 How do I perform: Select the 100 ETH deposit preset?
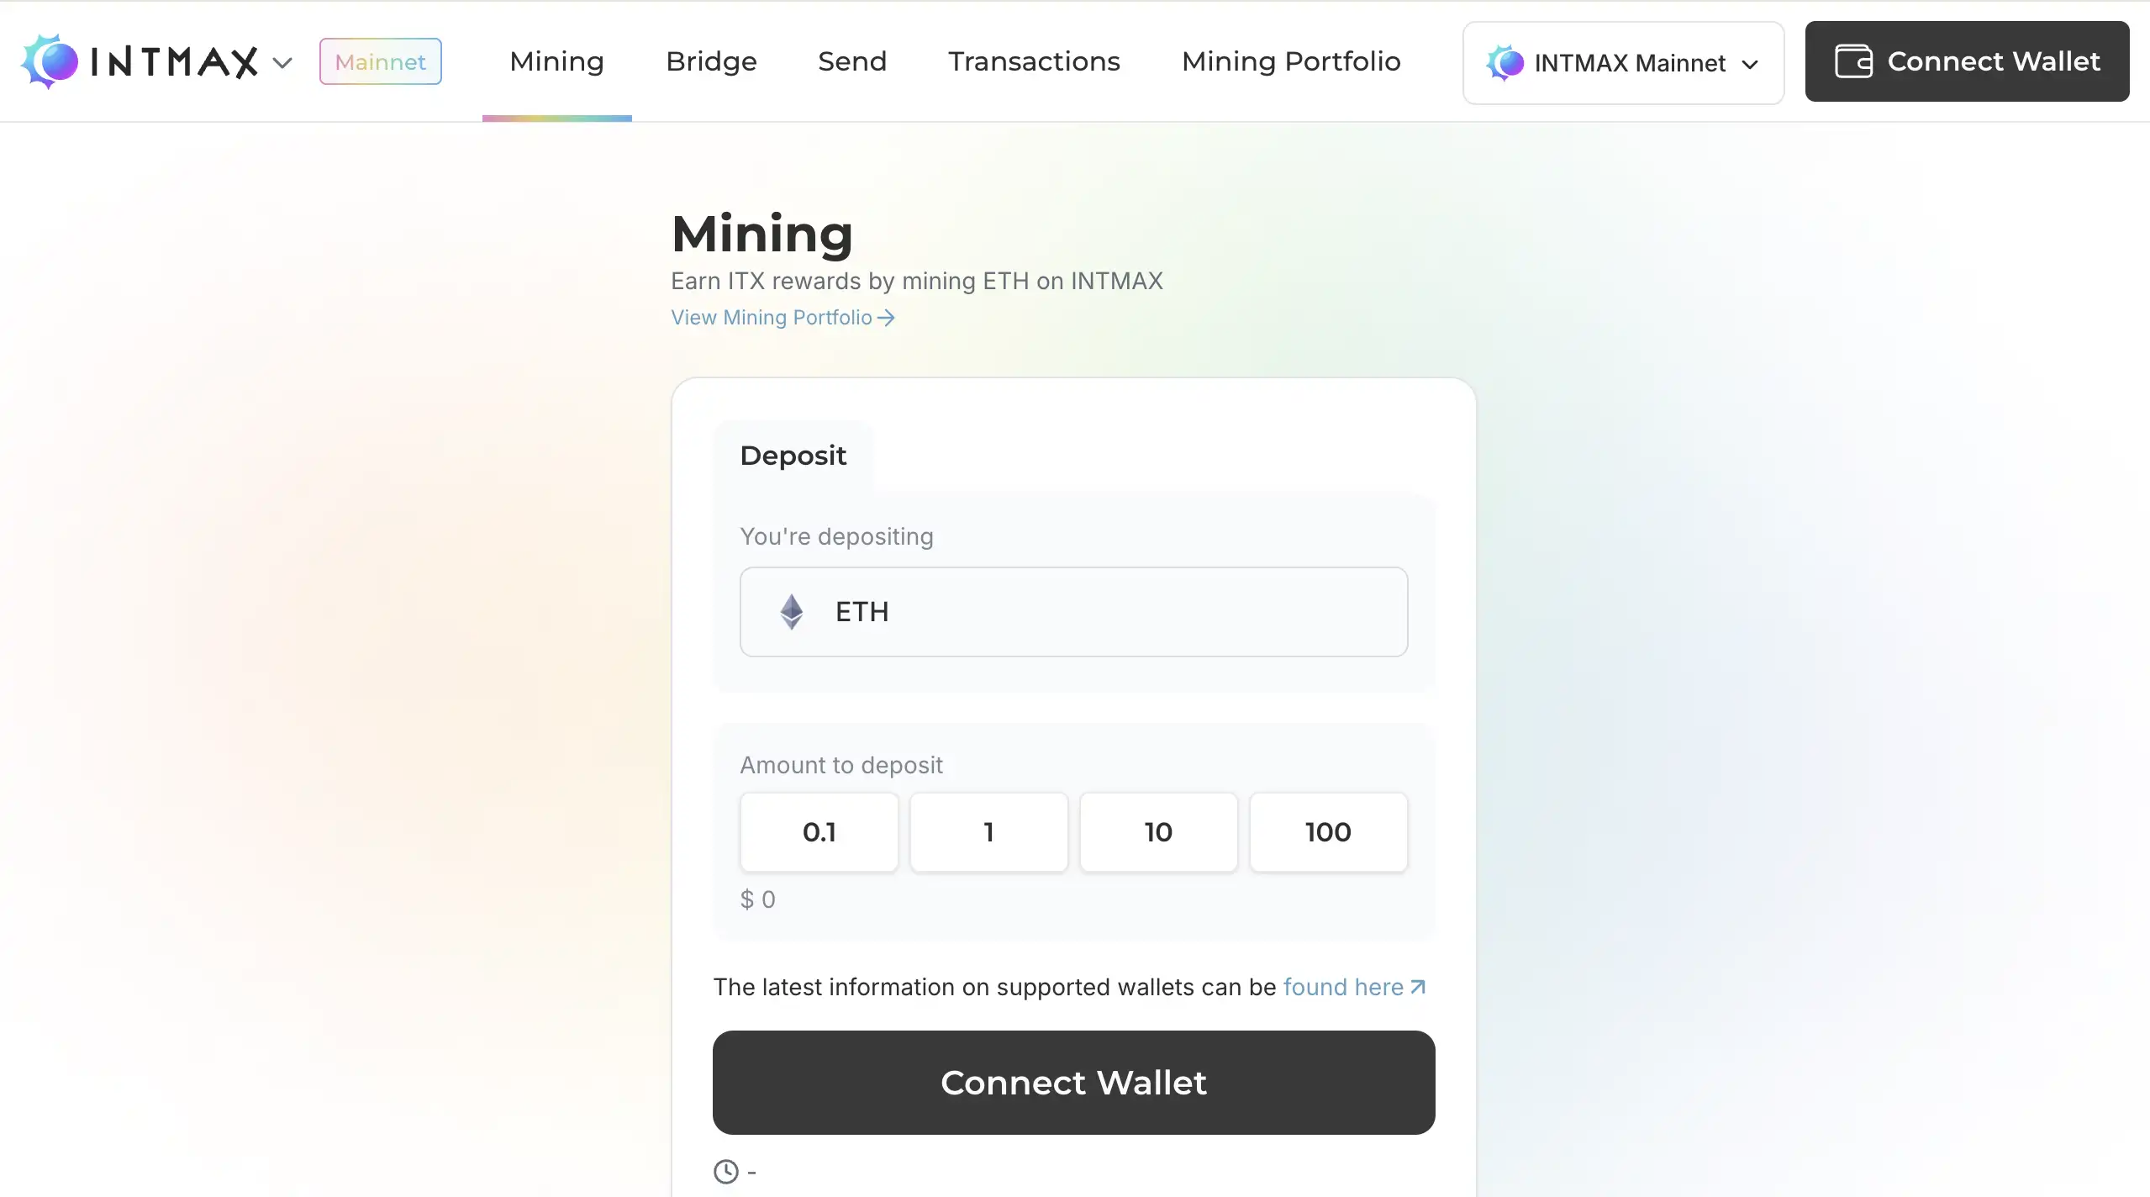pyautogui.click(x=1327, y=831)
